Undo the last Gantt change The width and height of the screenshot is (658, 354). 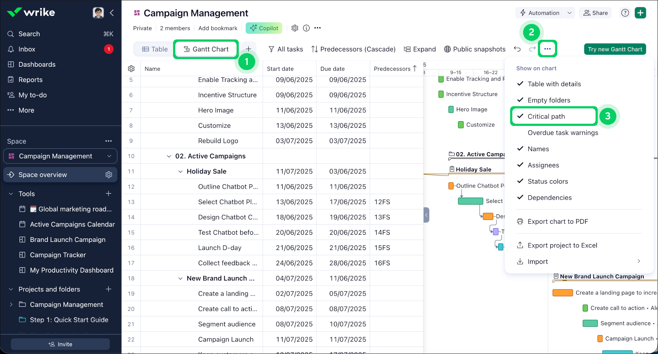517,49
